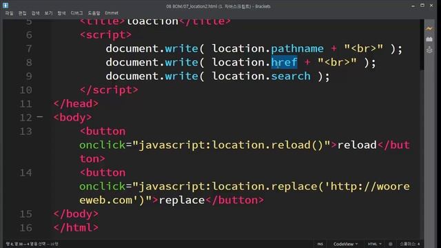Click the closing </html> tag
This screenshot has width=441, height=248.
[x=76, y=228]
